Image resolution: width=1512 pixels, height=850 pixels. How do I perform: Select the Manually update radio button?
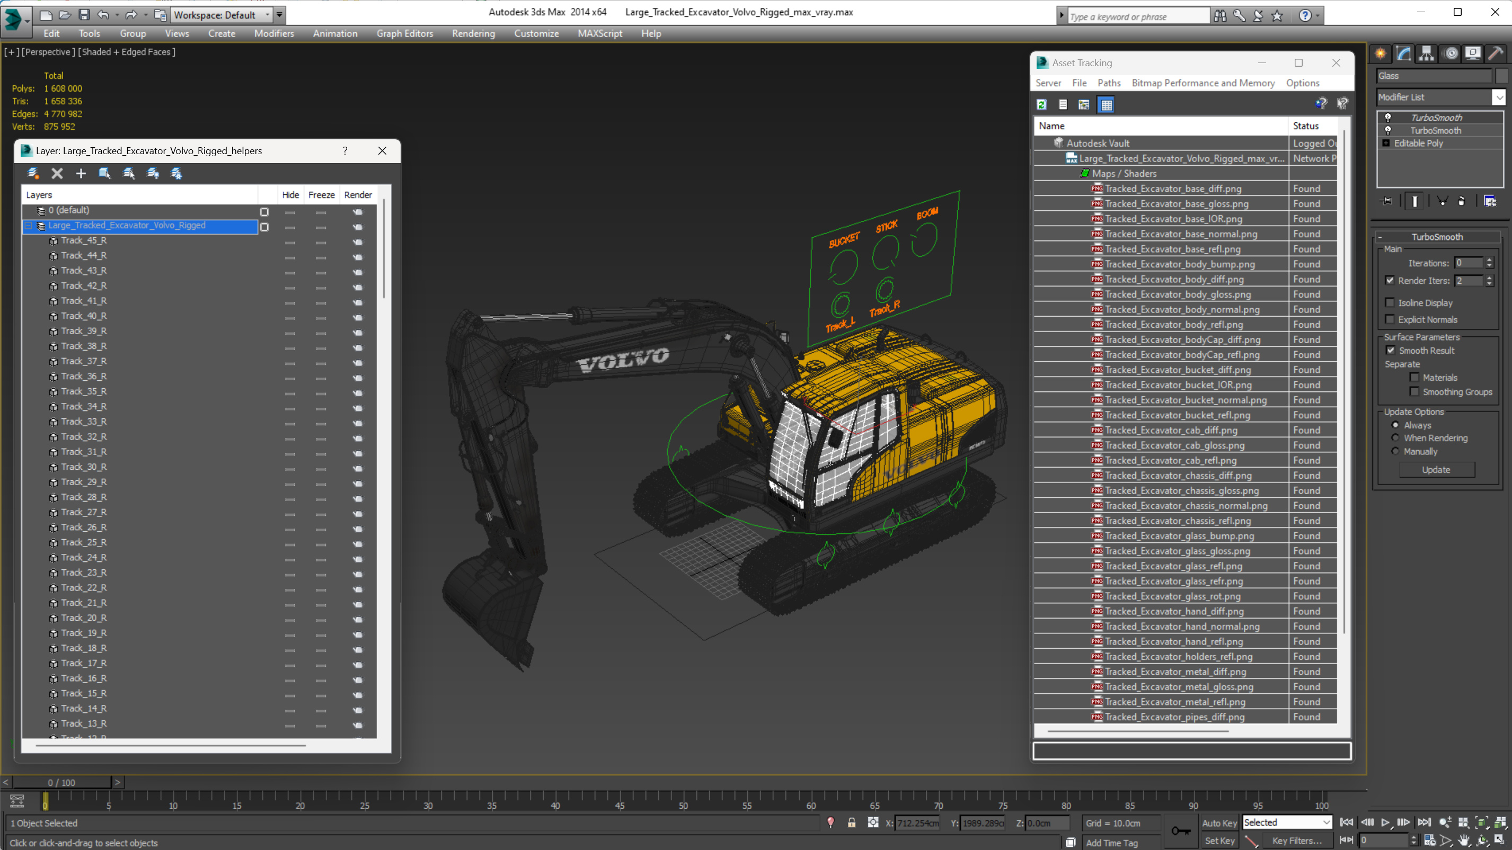coord(1395,451)
